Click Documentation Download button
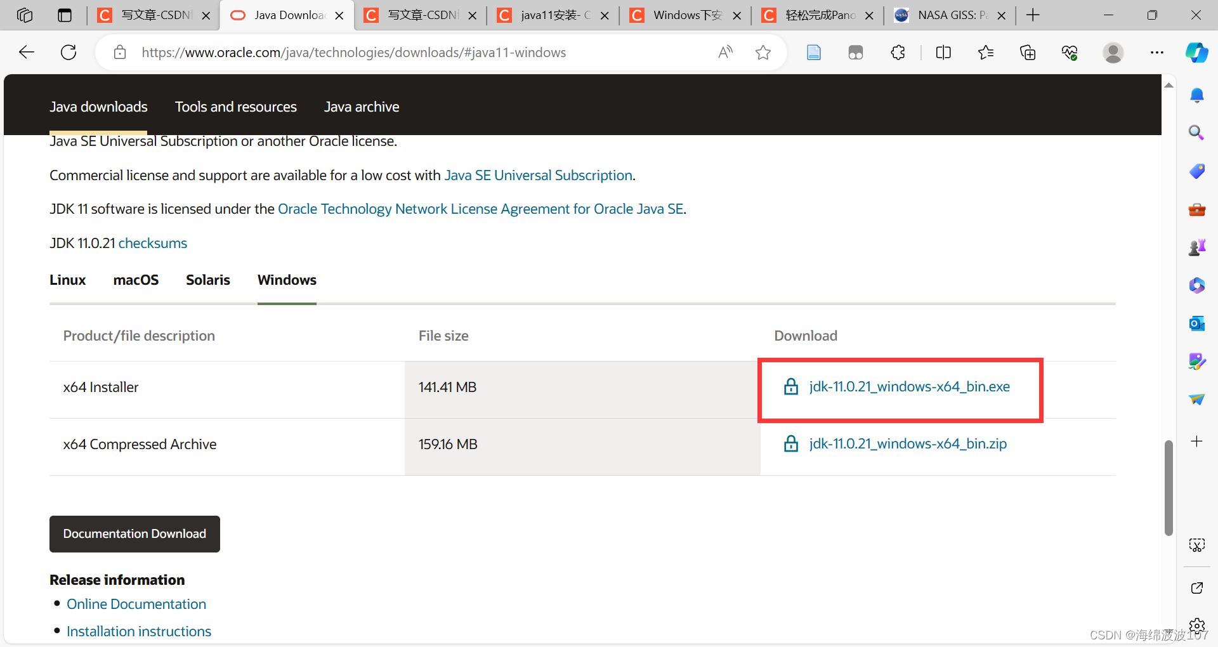 [x=134, y=533]
